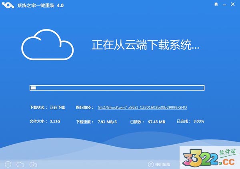Open the save path G:\ZJGhost link

coord(142,108)
